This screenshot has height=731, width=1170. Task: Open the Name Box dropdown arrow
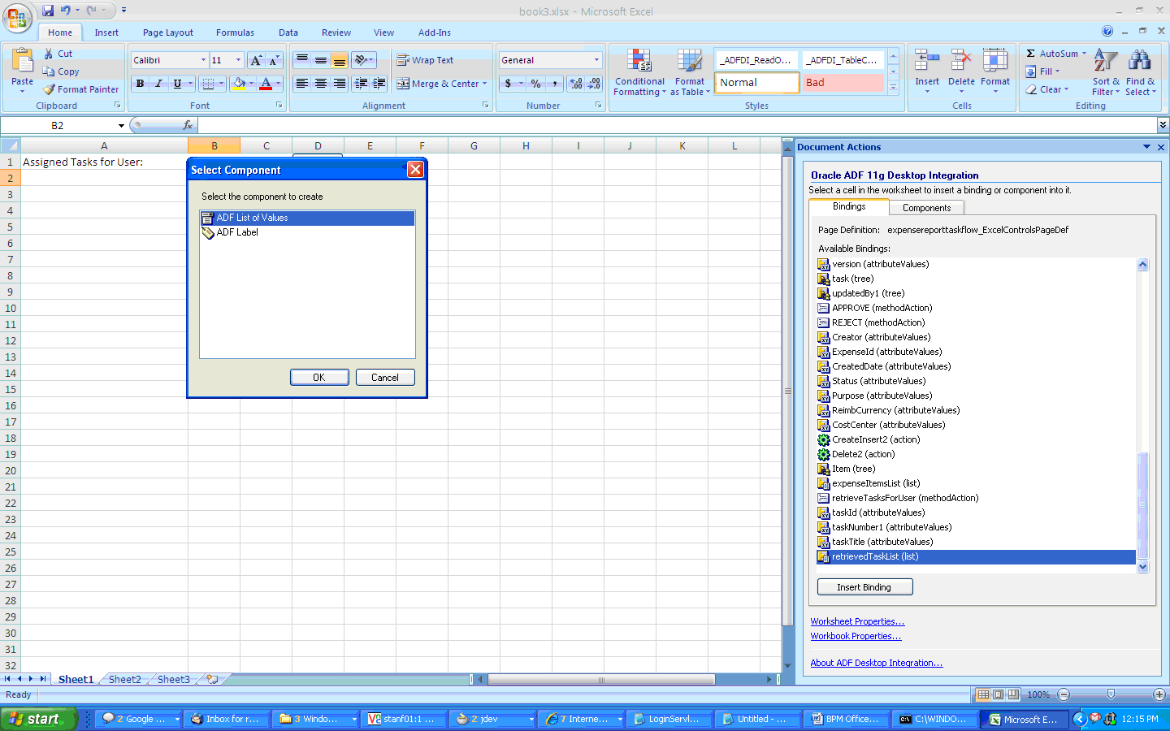(x=121, y=126)
